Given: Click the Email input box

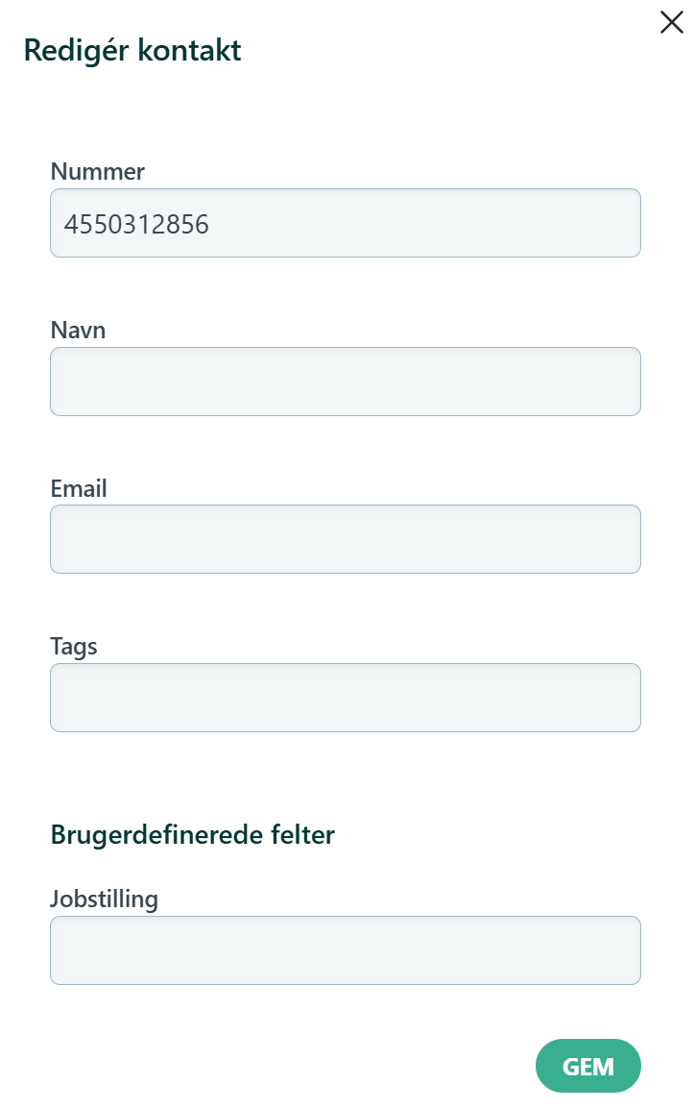Looking at the screenshot, I should (x=346, y=538).
